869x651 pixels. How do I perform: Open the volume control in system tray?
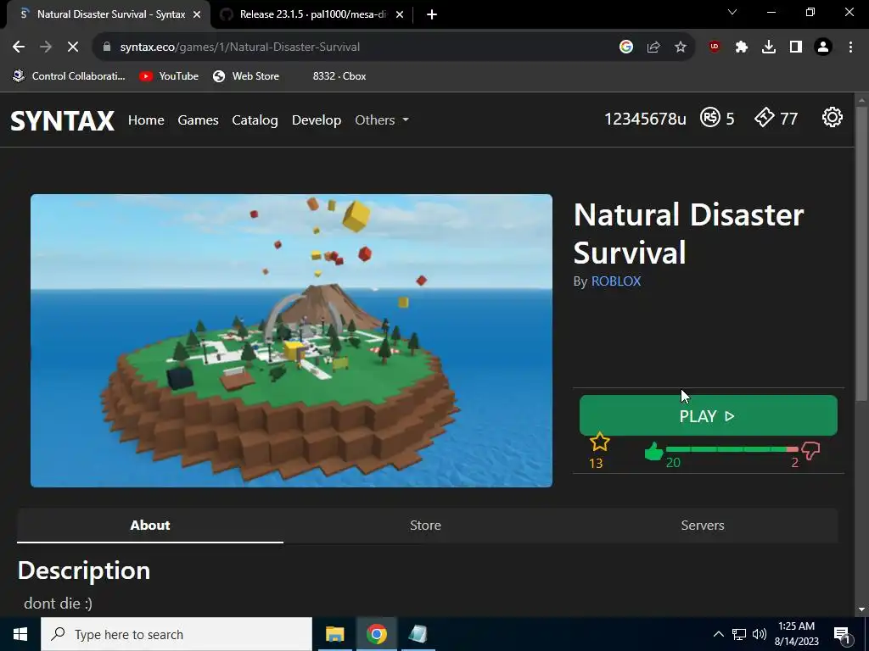(x=760, y=634)
